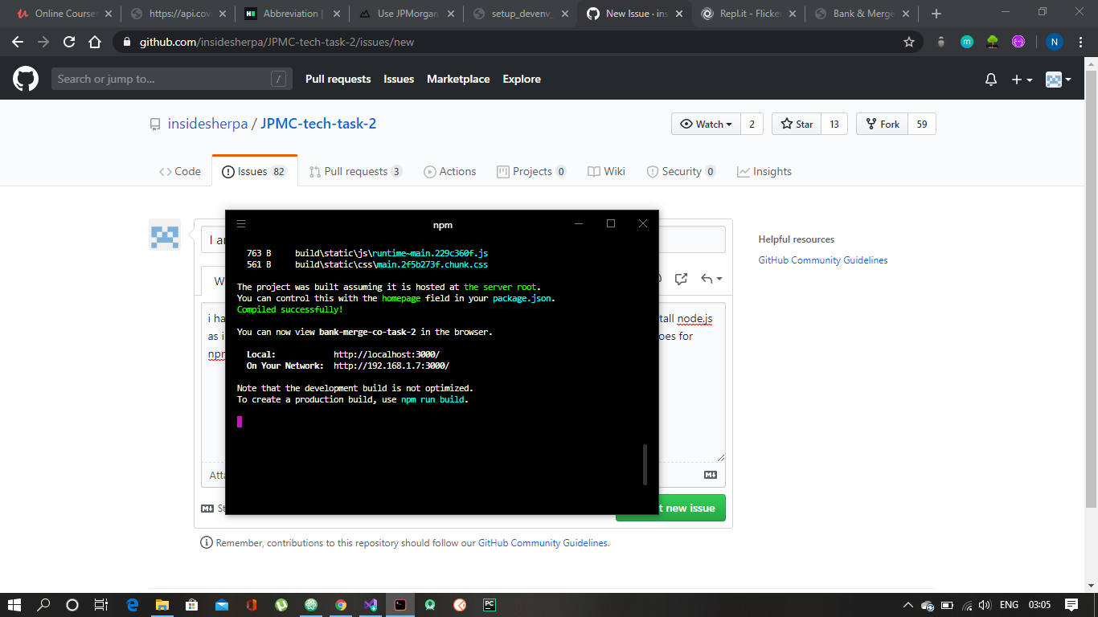Open the JPMC-tech-task-2 repository link

[318, 124]
